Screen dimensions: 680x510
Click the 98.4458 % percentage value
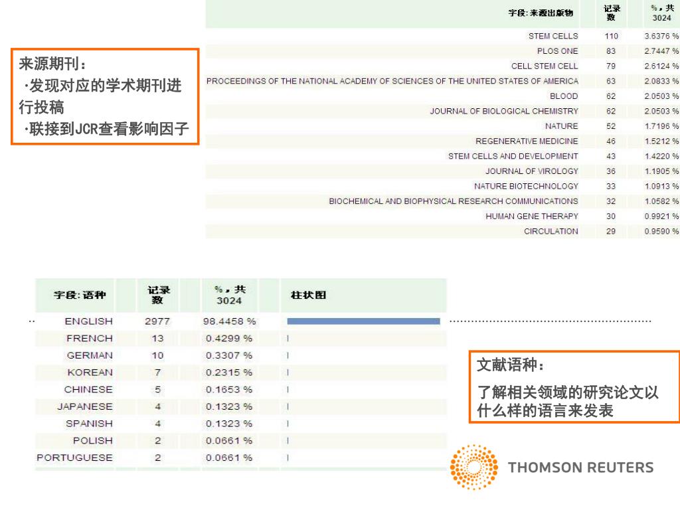tap(229, 321)
